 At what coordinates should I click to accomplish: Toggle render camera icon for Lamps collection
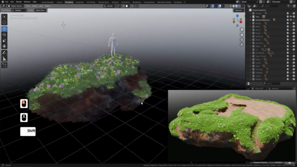pos(294,63)
